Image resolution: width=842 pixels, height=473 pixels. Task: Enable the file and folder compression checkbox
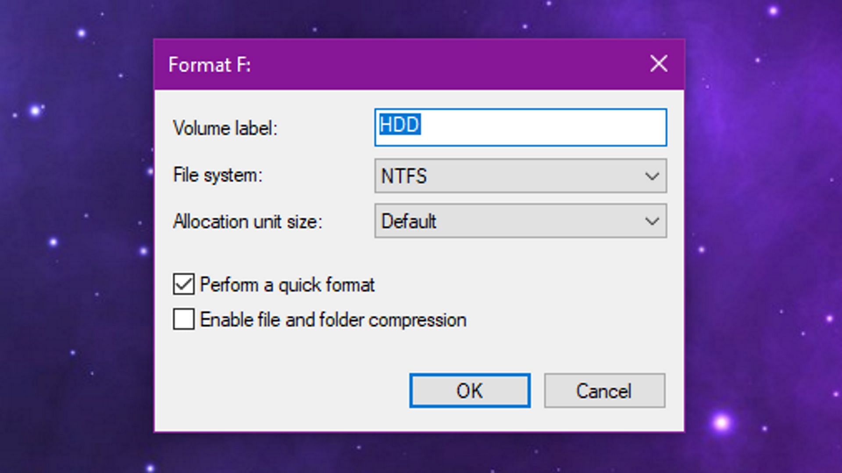coord(183,319)
